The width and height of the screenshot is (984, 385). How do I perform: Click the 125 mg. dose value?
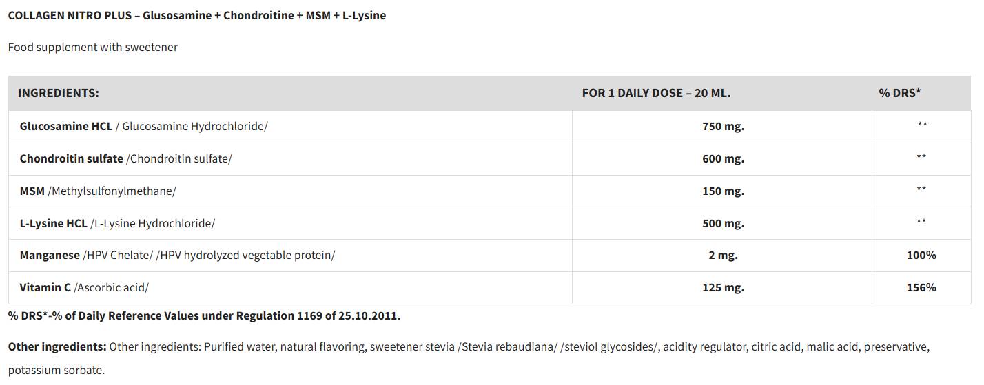723,288
